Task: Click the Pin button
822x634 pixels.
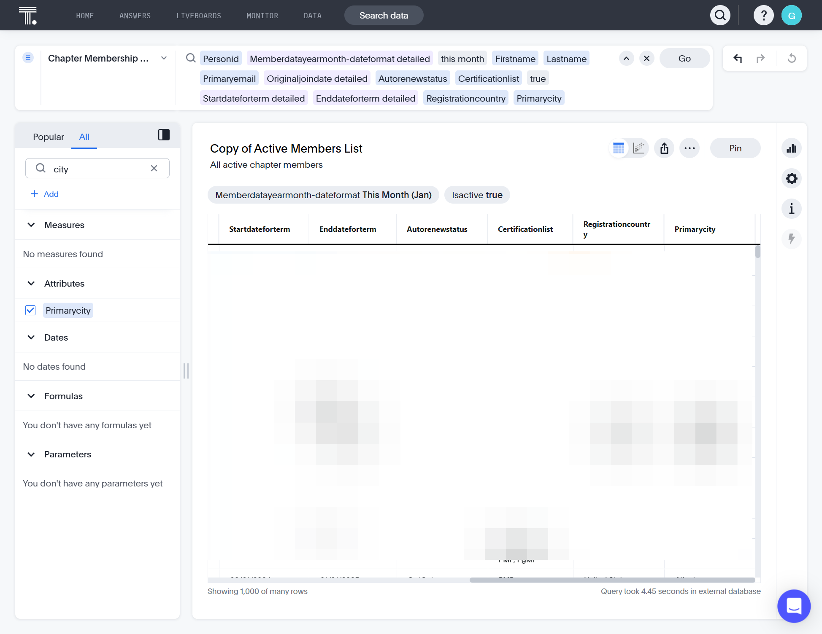Action: coord(735,148)
